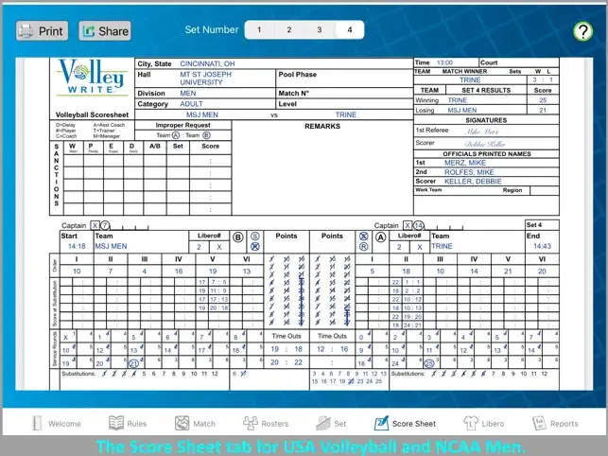Click Division value 'MEN'
The image size is (608, 456).
click(187, 93)
